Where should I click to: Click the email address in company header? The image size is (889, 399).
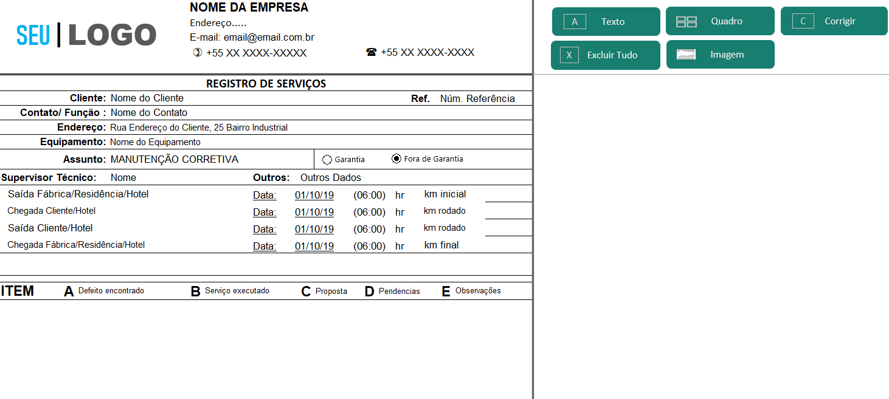tap(269, 38)
